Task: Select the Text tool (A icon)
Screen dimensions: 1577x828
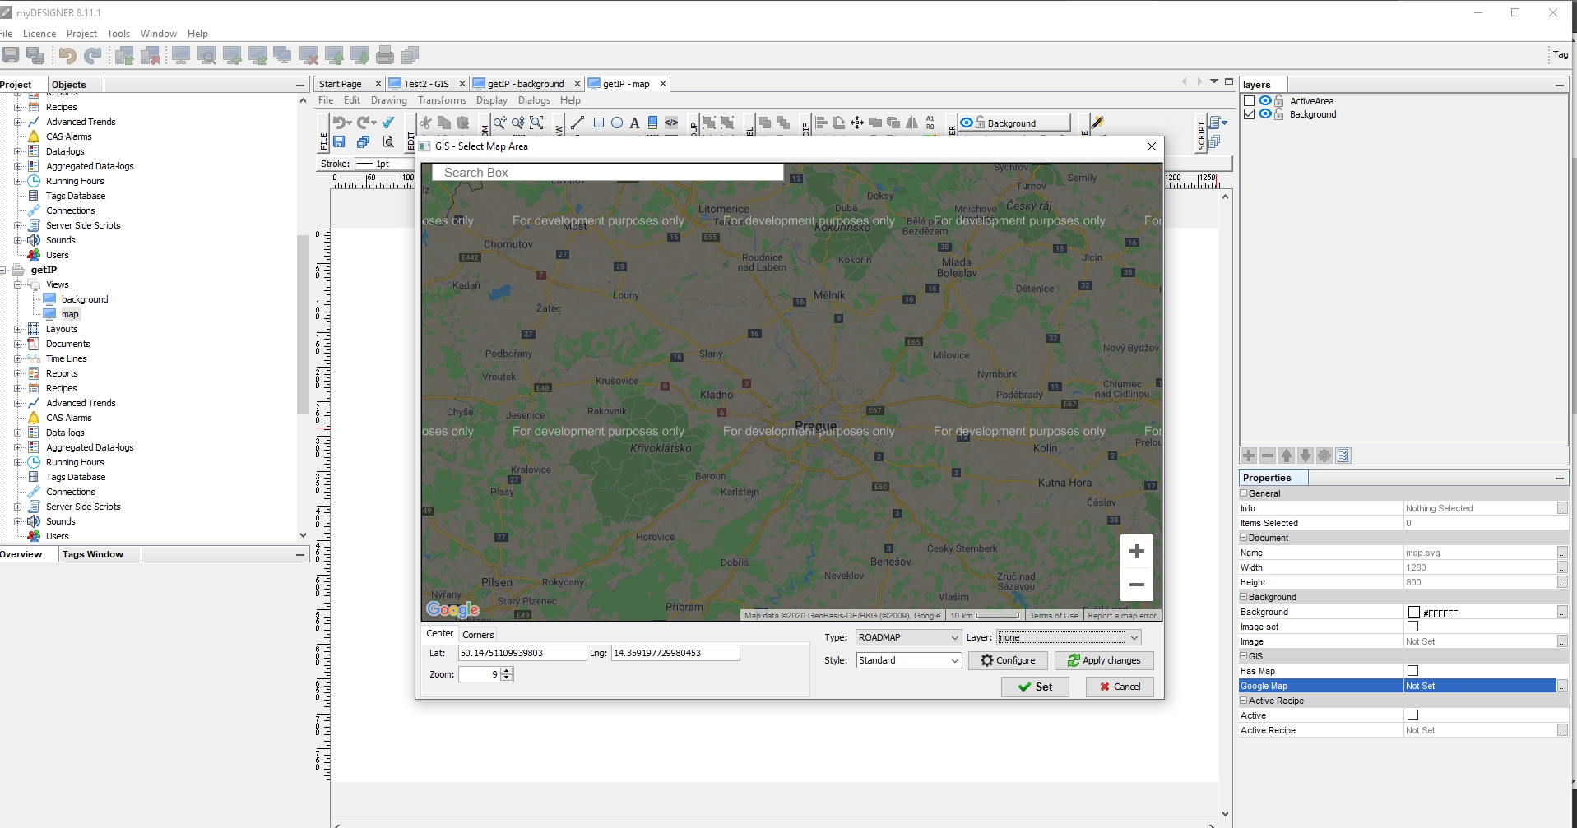Action: pos(634,123)
